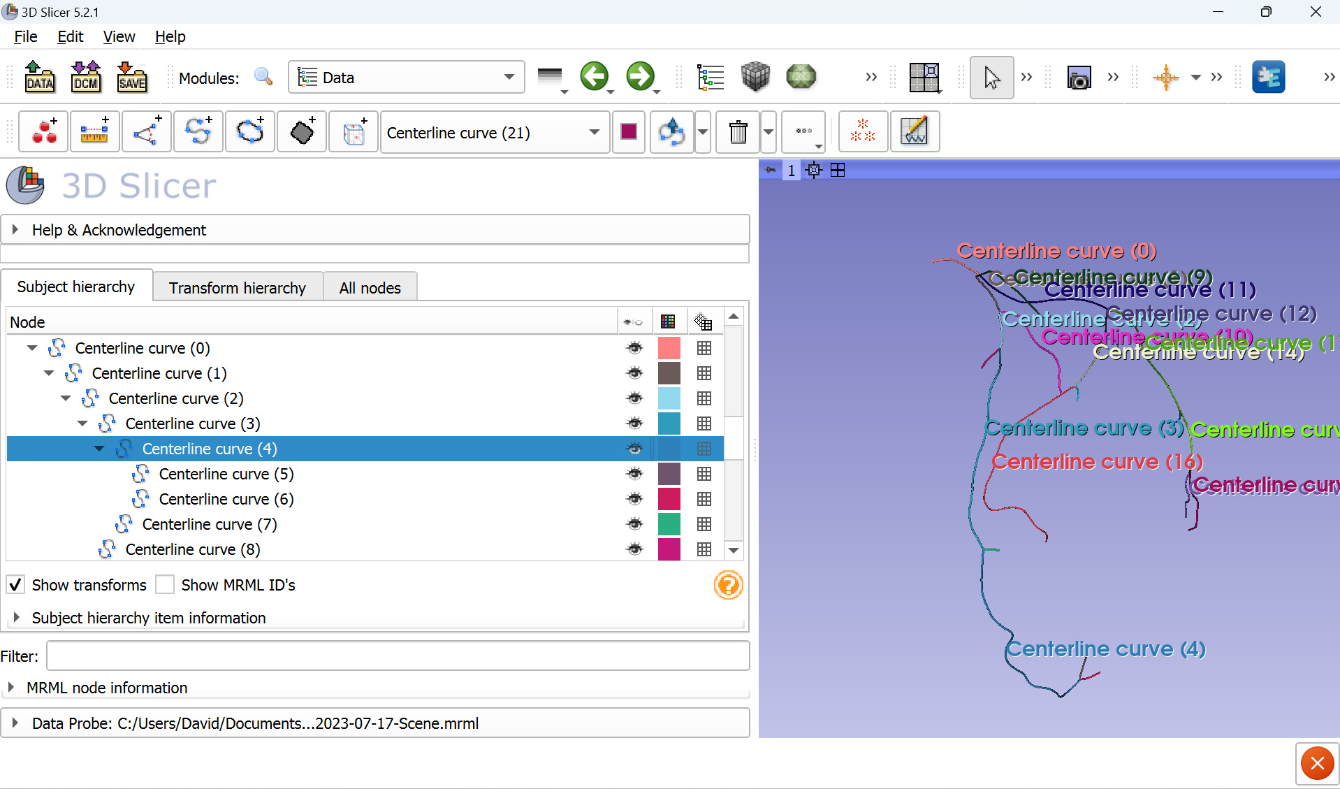Open the Extensions Manager icon
Image resolution: width=1340 pixels, height=789 pixels.
click(x=1268, y=77)
